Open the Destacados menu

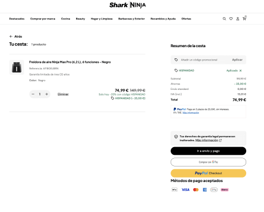coord(17,19)
